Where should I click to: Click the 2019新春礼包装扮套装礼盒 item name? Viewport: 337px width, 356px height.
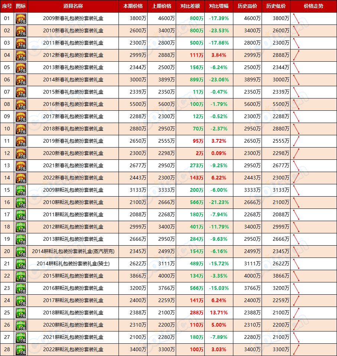(x=73, y=141)
